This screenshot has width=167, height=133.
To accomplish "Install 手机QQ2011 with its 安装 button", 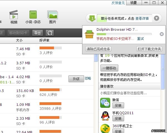I will coord(118,118).
